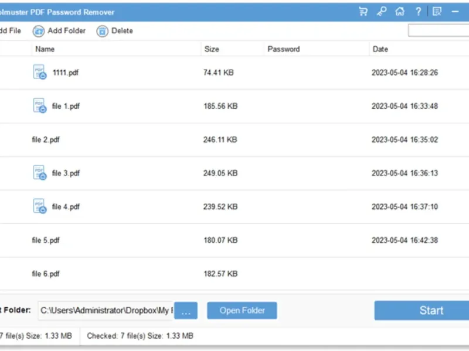Click the Checked: 7 file(s) status text

click(x=140, y=336)
